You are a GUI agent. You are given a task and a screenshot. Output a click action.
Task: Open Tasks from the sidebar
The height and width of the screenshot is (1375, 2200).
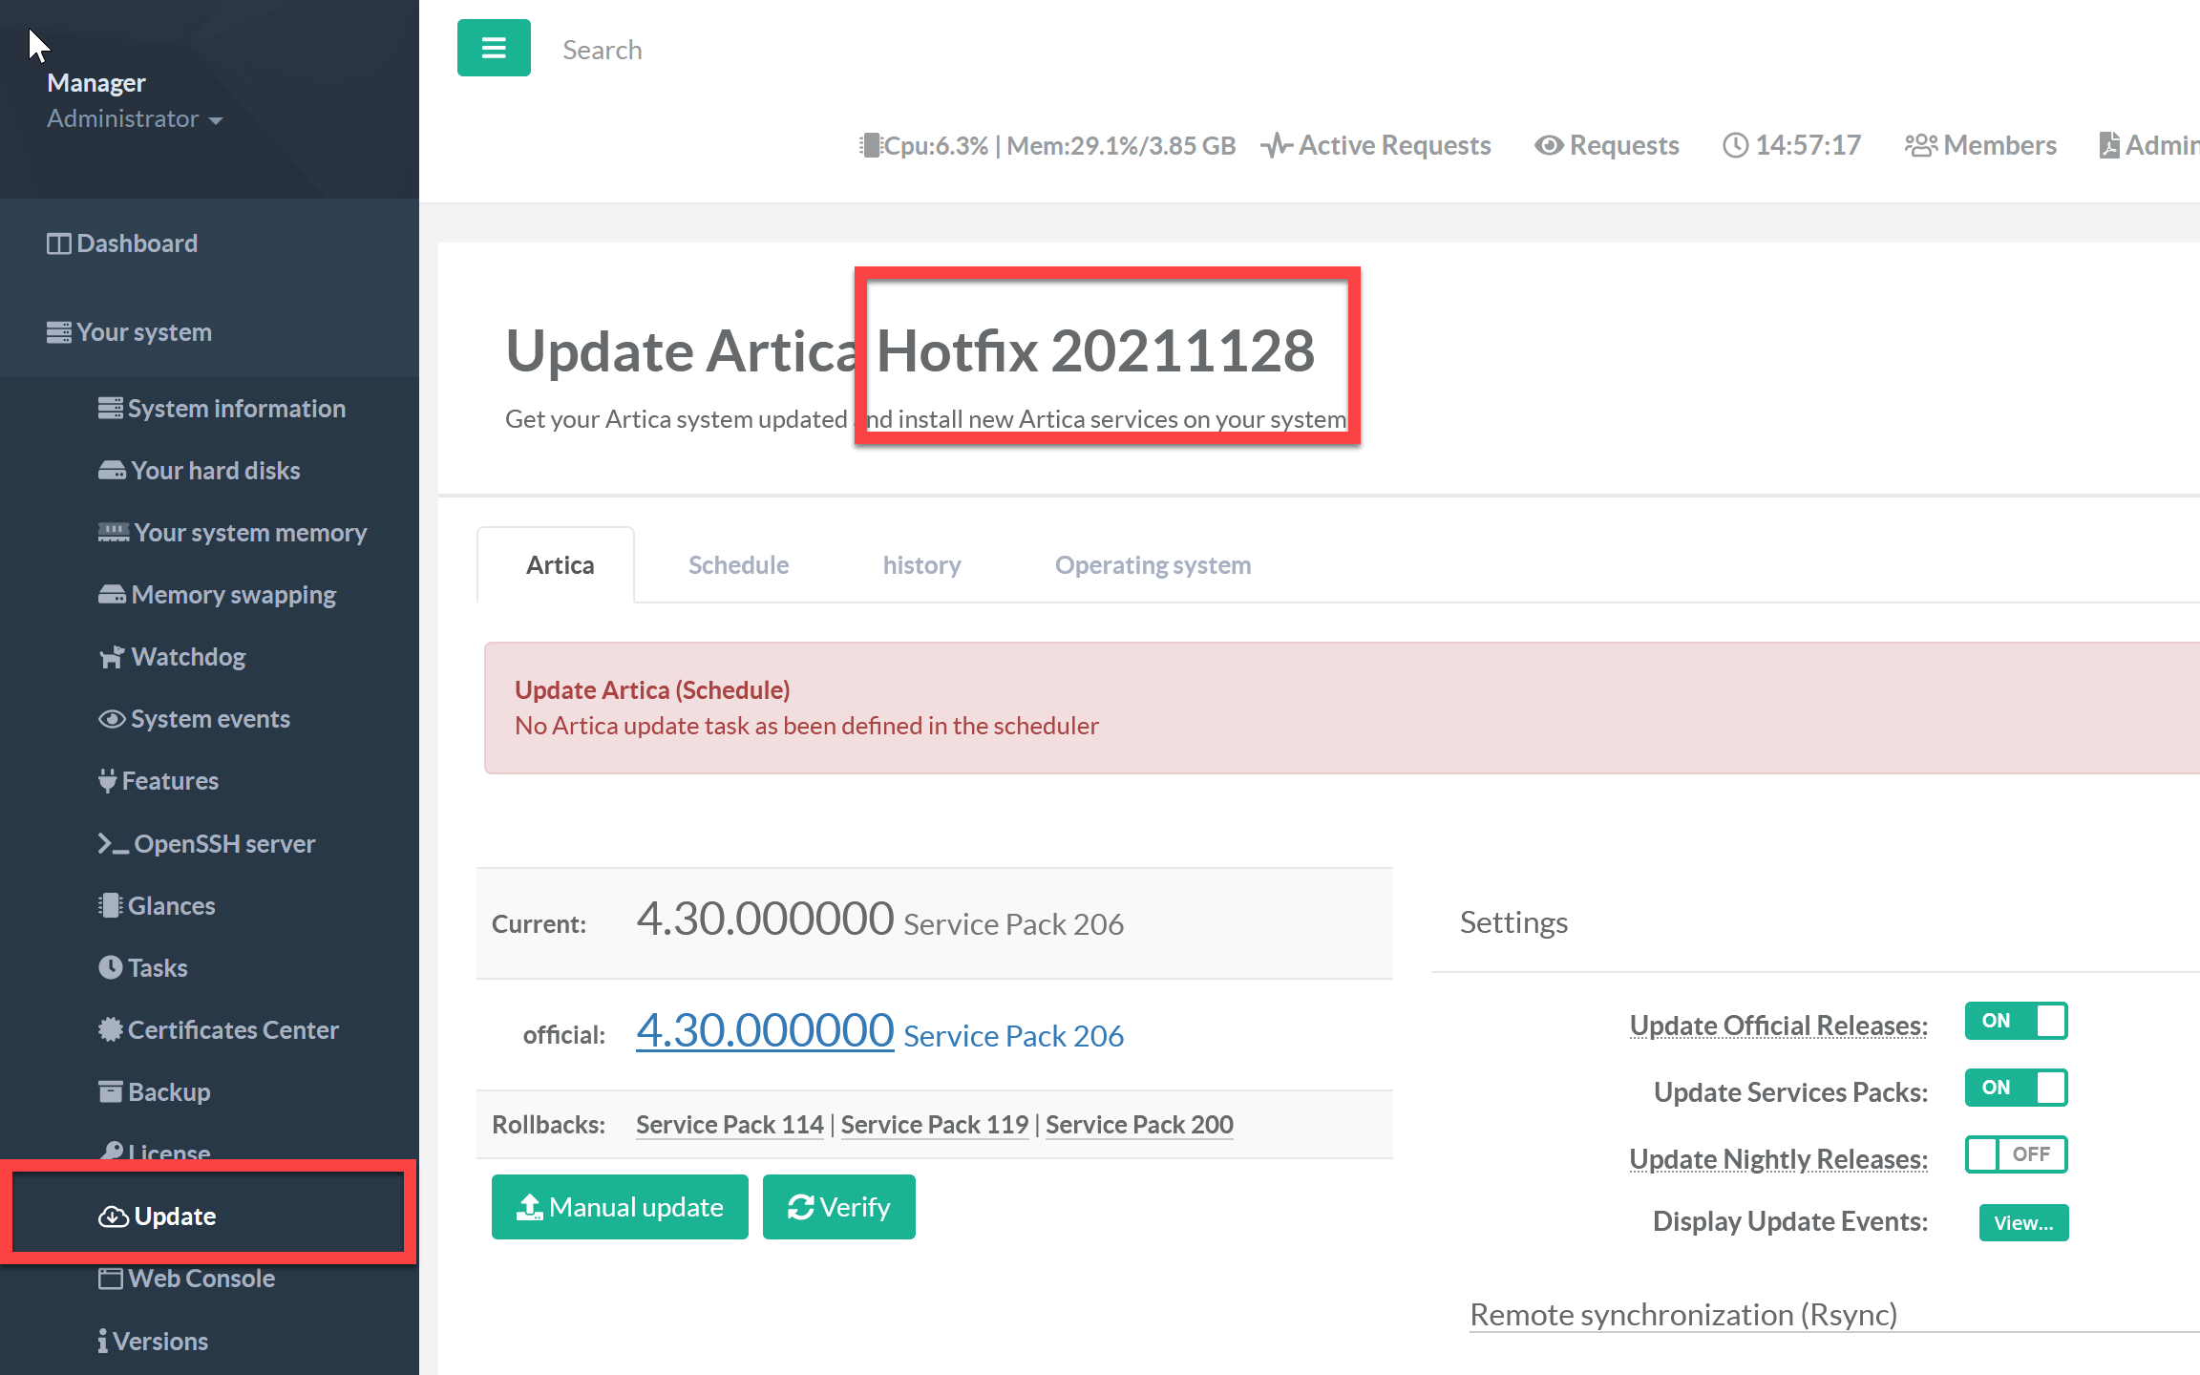pos(157,967)
